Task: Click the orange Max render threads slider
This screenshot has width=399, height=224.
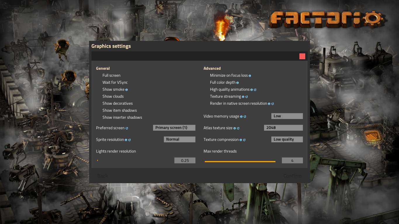Action: pyautogui.click(x=240, y=161)
